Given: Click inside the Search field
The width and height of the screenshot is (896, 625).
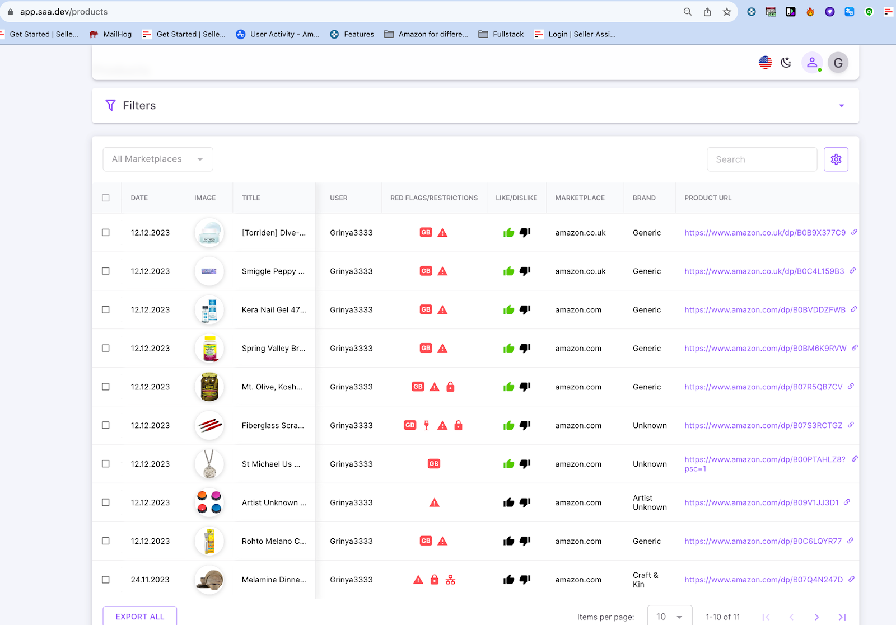Looking at the screenshot, I should click(762, 159).
